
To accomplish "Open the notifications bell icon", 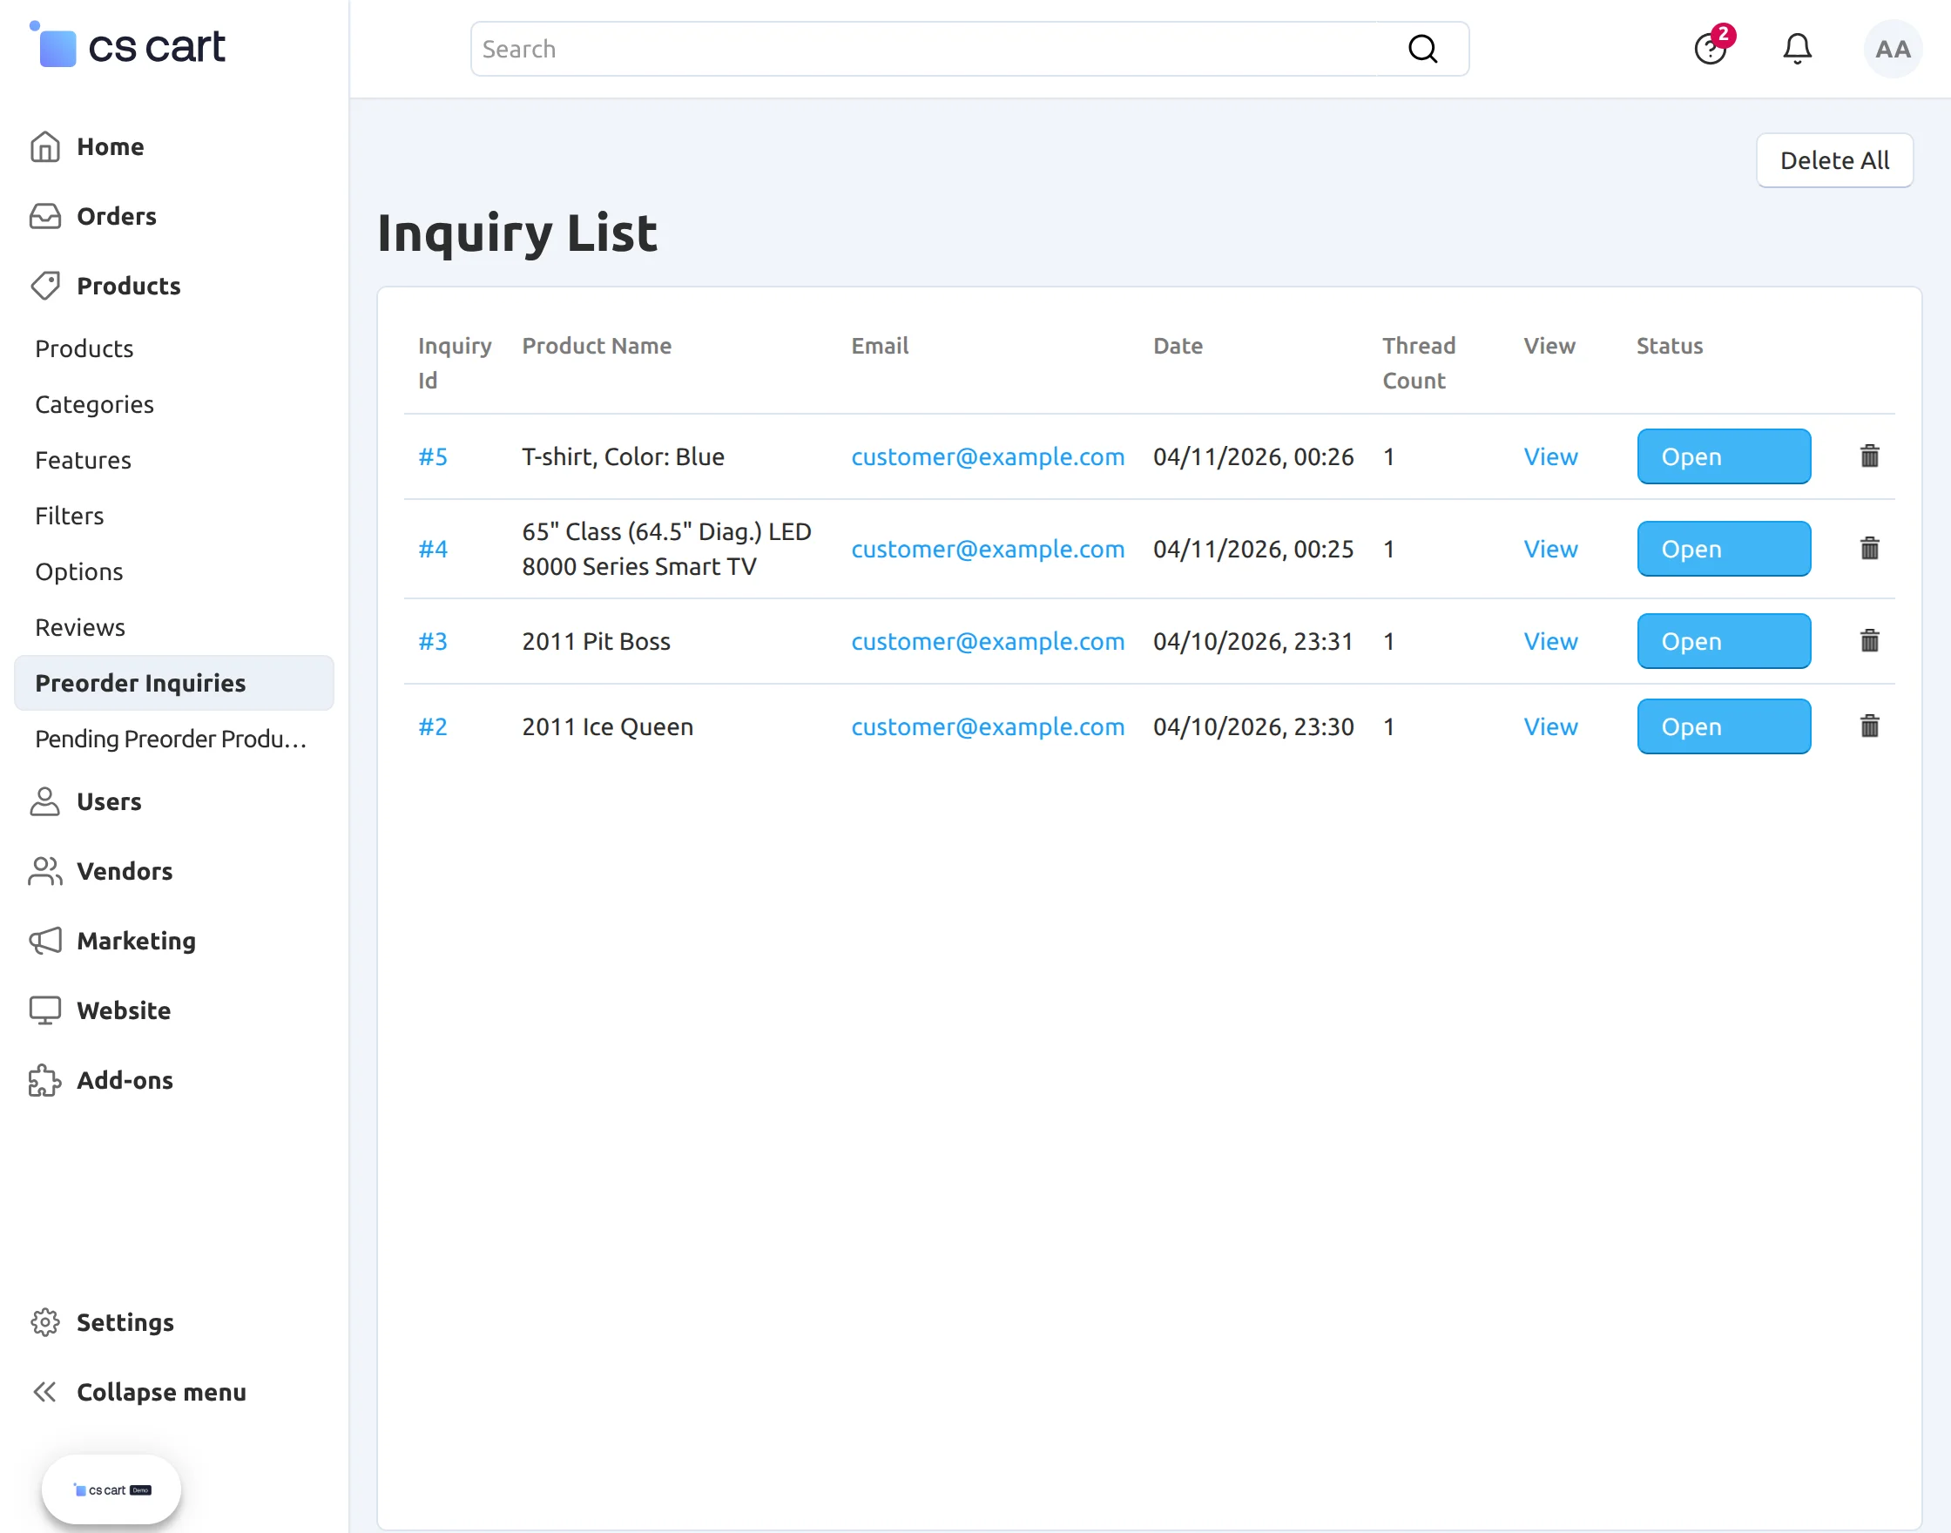I will (x=1797, y=49).
